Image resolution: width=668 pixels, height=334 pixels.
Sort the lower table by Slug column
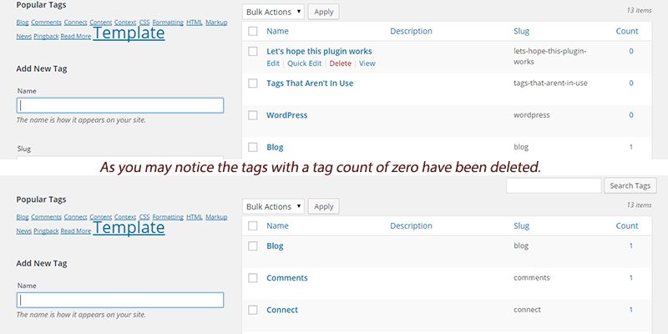tap(521, 225)
